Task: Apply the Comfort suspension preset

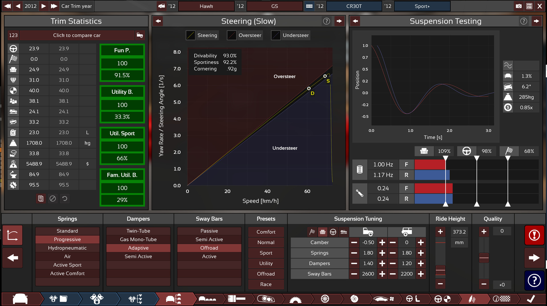Action: tap(266, 232)
